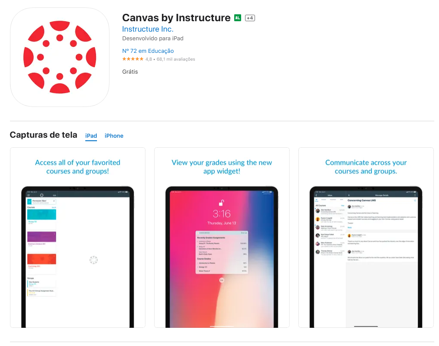
Task: Click the Canvas by Instructure title
Action: (176, 18)
